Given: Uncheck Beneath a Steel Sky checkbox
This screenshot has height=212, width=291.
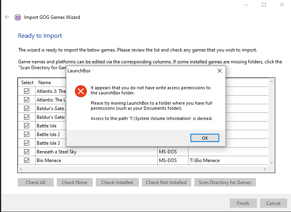Looking at the screenshot, I should (27, 152).
